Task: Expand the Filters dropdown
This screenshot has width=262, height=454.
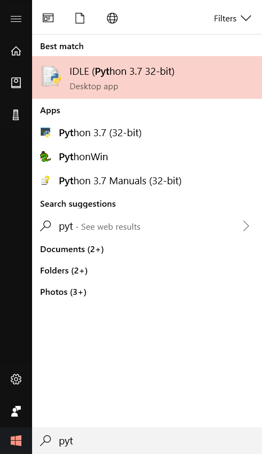Action: [233, 19]
